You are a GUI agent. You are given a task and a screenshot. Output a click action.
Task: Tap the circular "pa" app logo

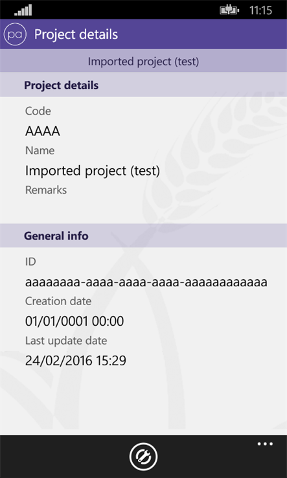(x=15, y=34)
